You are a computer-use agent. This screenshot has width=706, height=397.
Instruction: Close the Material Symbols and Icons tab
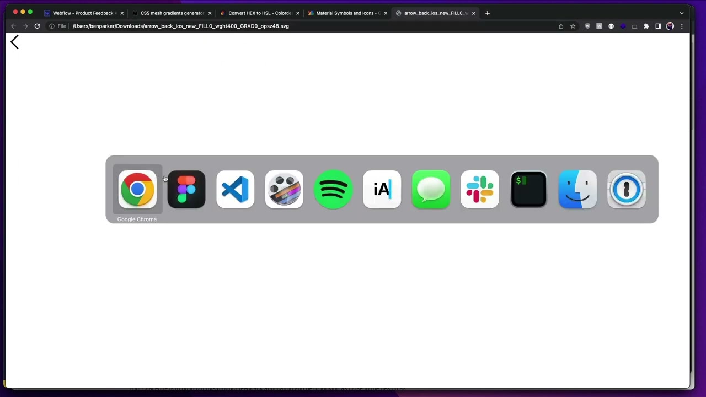(386, 13)
